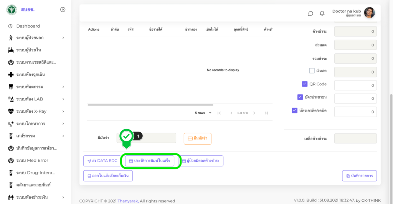Open the notifications bell
393x204 pixels.
pos(322,13)
